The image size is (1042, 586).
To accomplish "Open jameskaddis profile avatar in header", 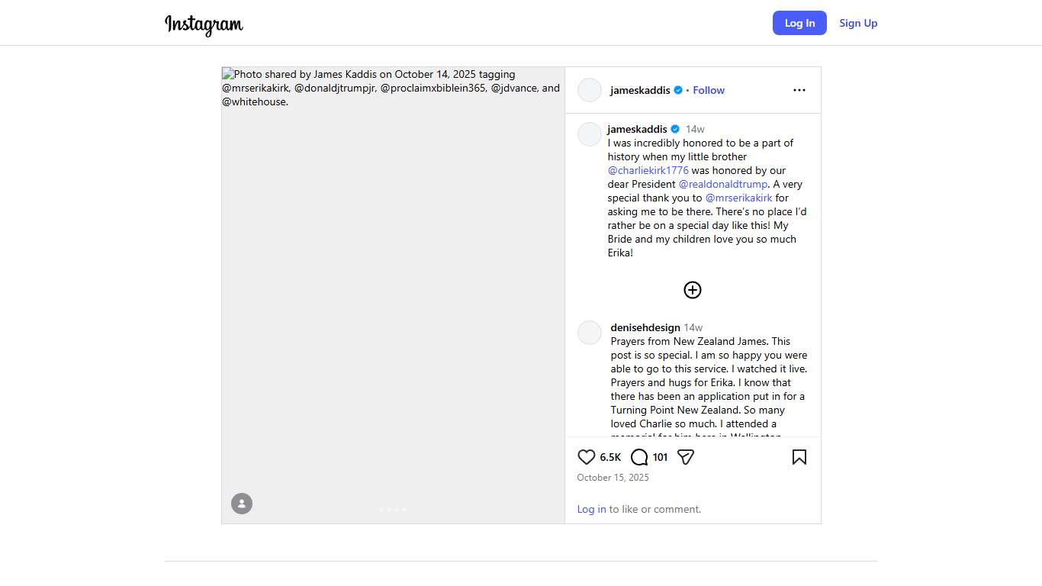I will click(590, 90).
